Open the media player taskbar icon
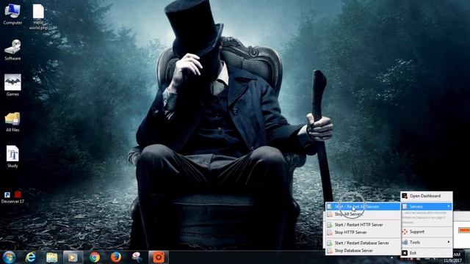This screenshot has width=470, height=264. pos(73,257)
